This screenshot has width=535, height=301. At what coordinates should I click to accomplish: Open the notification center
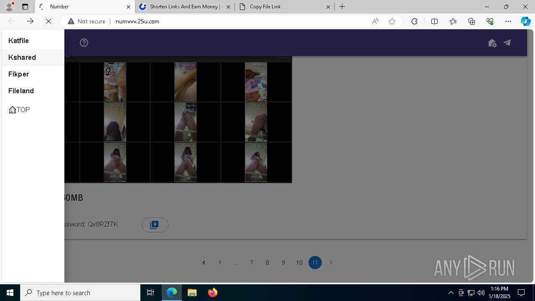(x=522, y=293)
